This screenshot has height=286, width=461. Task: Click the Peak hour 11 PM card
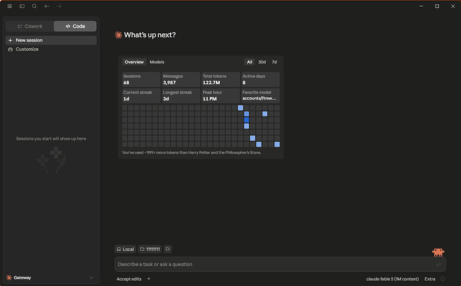(x=220, y=95)
